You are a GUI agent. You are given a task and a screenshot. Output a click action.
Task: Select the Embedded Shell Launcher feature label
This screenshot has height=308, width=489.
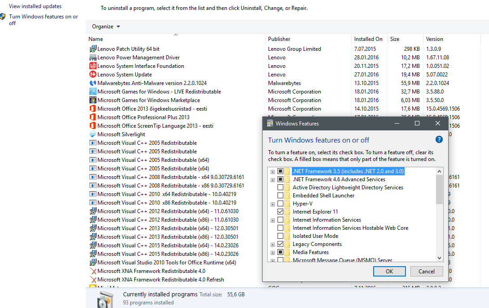tap(323, 196)
